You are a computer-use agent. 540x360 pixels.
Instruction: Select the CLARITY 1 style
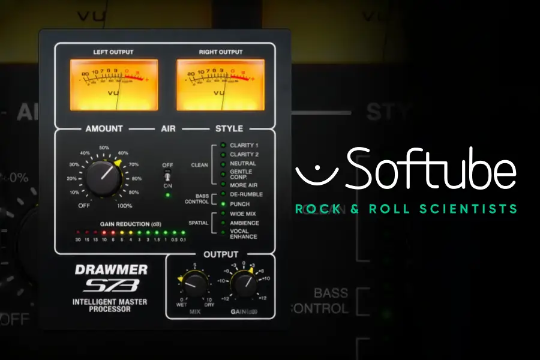coord(223,145)
